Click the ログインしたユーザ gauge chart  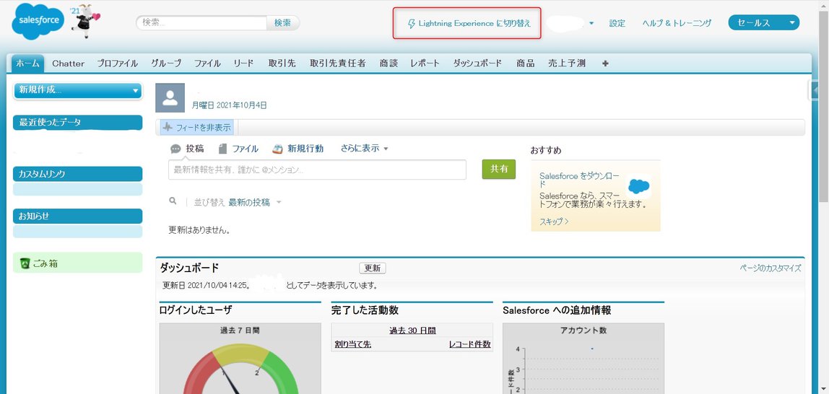240,359
